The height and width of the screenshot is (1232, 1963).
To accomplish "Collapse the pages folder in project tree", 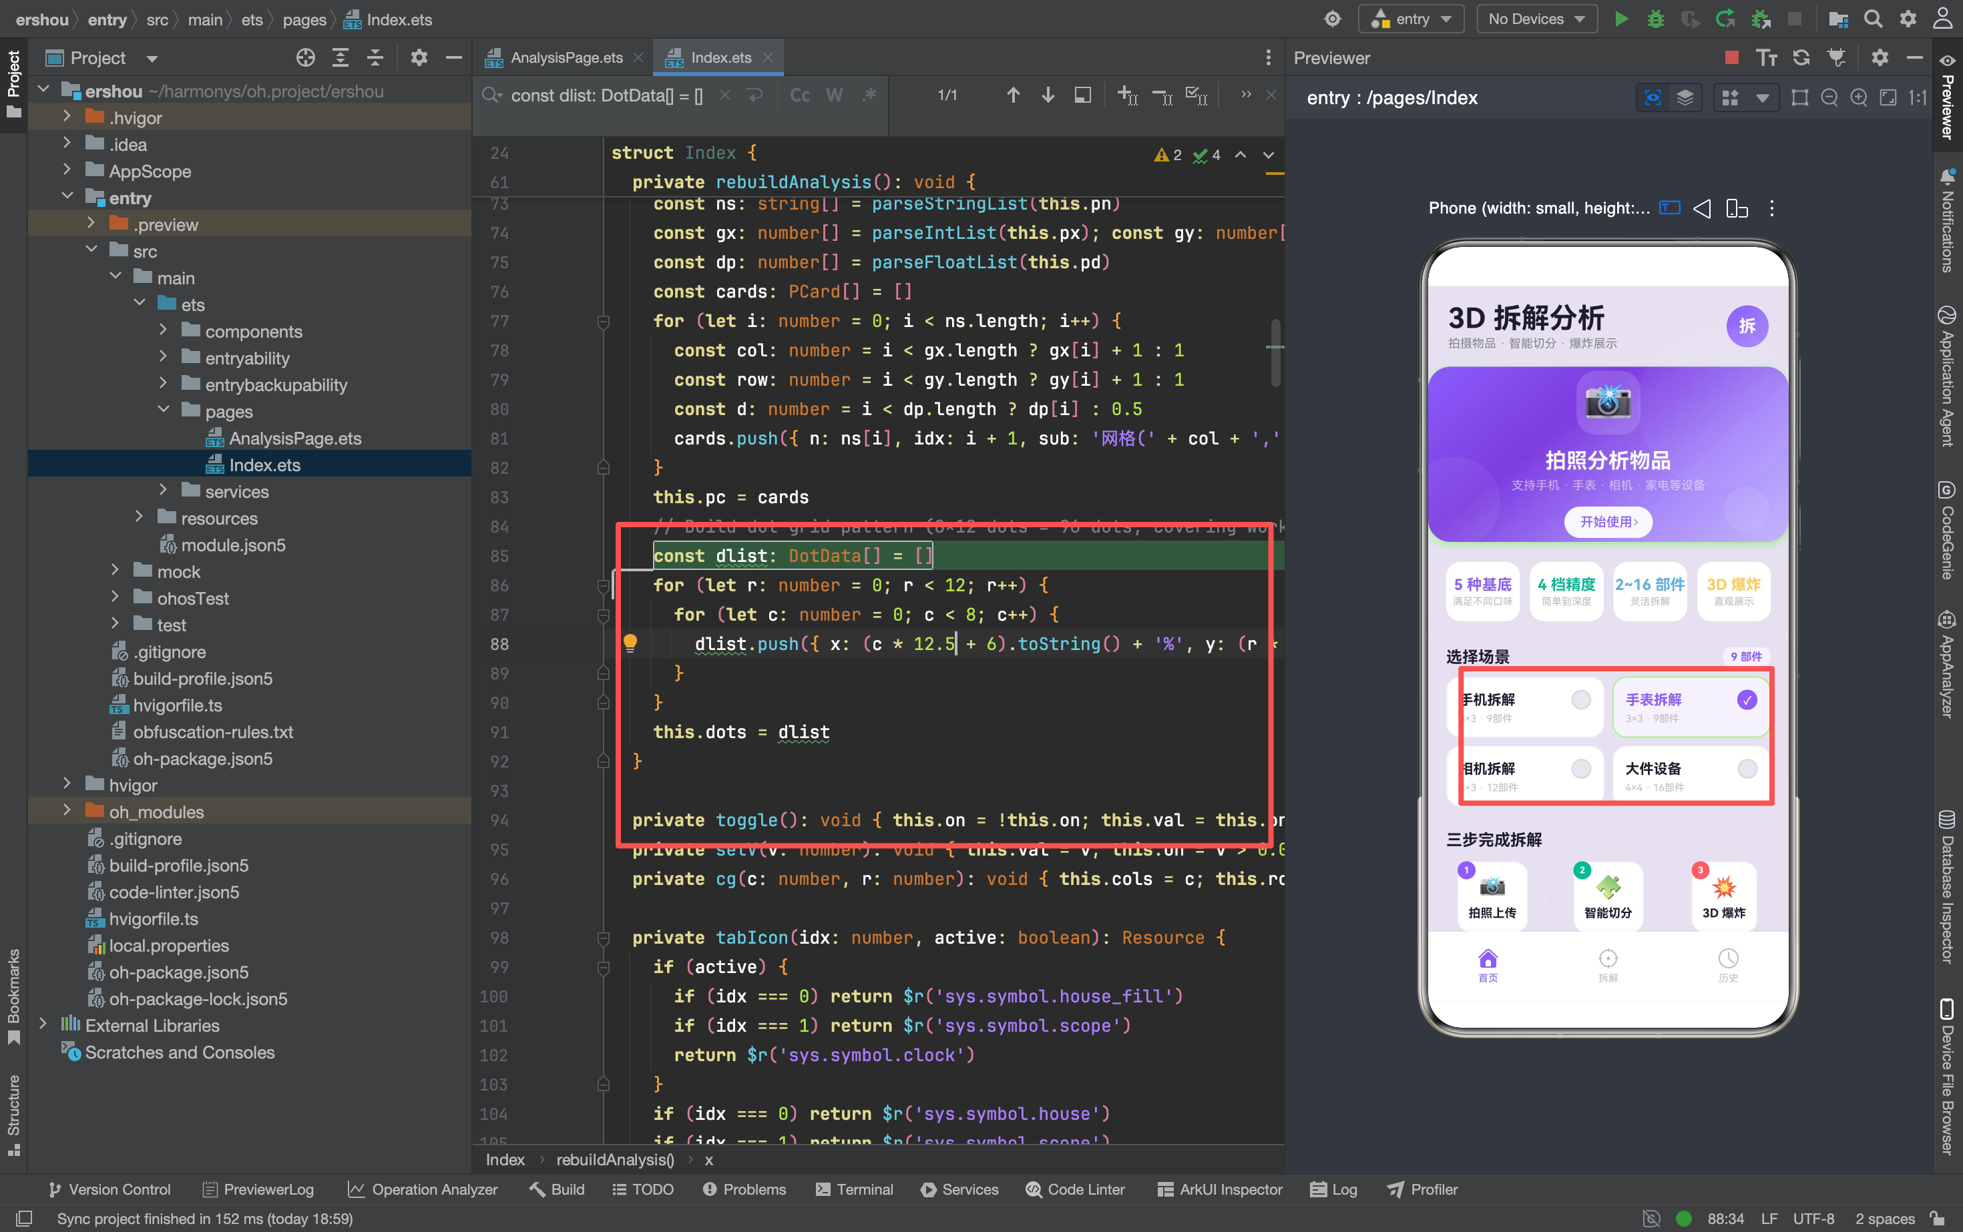I will pos(163,410).
